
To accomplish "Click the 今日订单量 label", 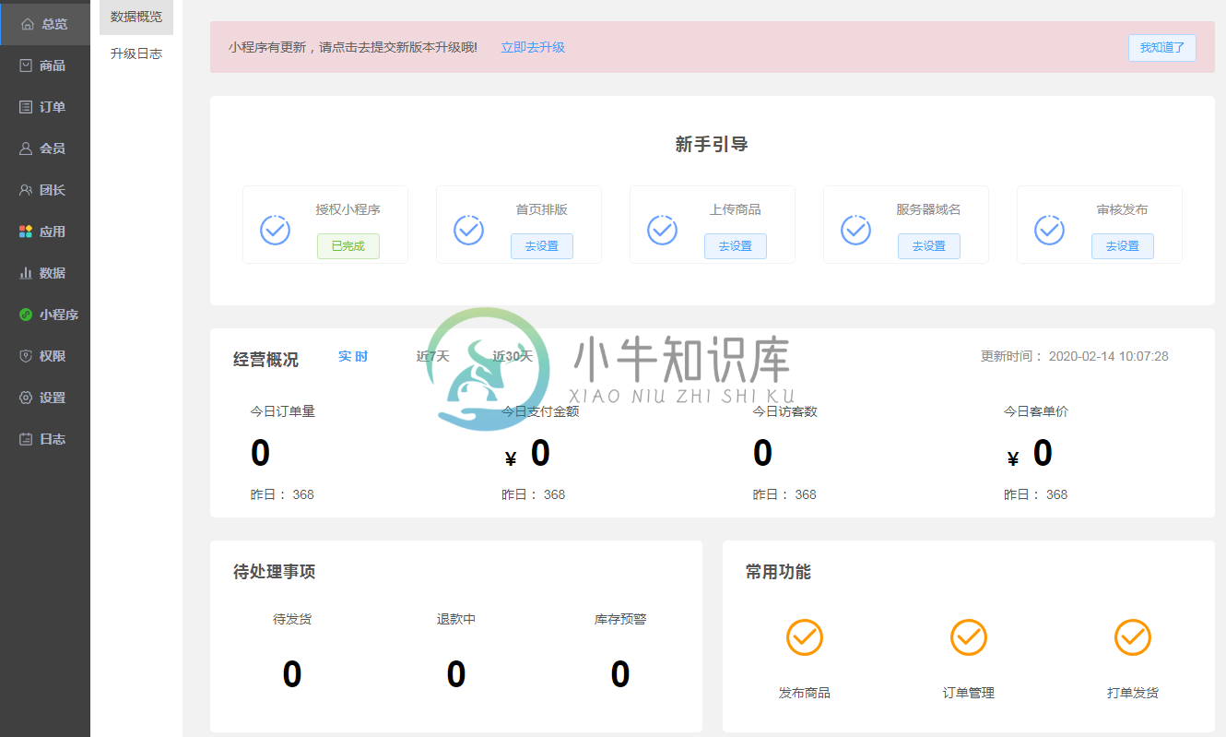I will tap(283, 411).
